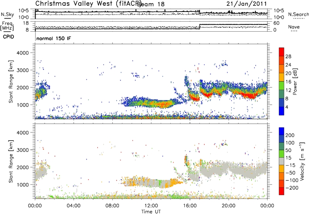309x214 pixels.
Task: Click the '100' label on velocity colorbar
Action: [290, 143]
